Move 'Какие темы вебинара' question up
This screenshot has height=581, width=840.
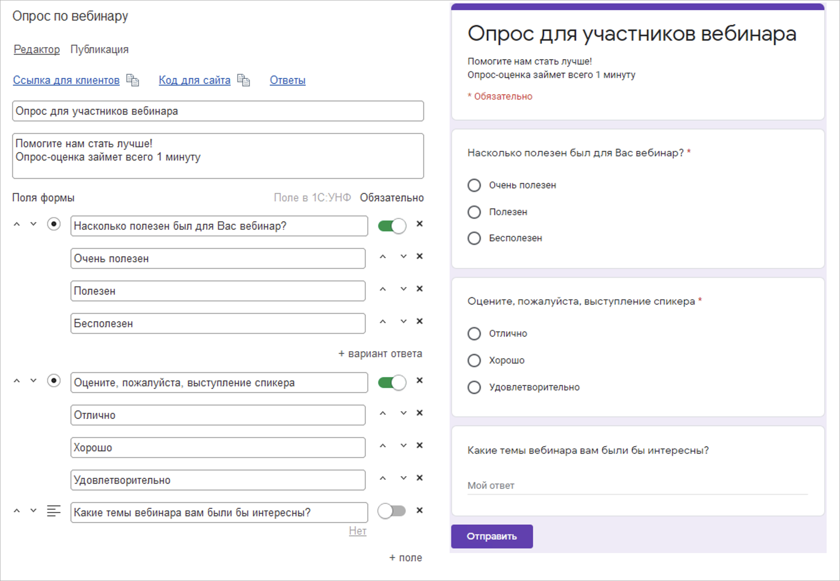pos(17,511)
